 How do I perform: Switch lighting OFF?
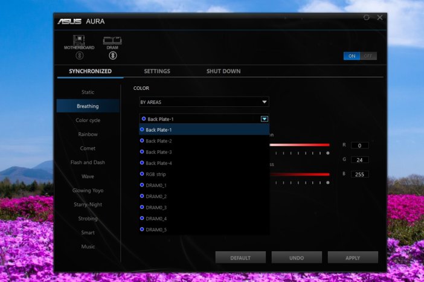click(368, 56)
